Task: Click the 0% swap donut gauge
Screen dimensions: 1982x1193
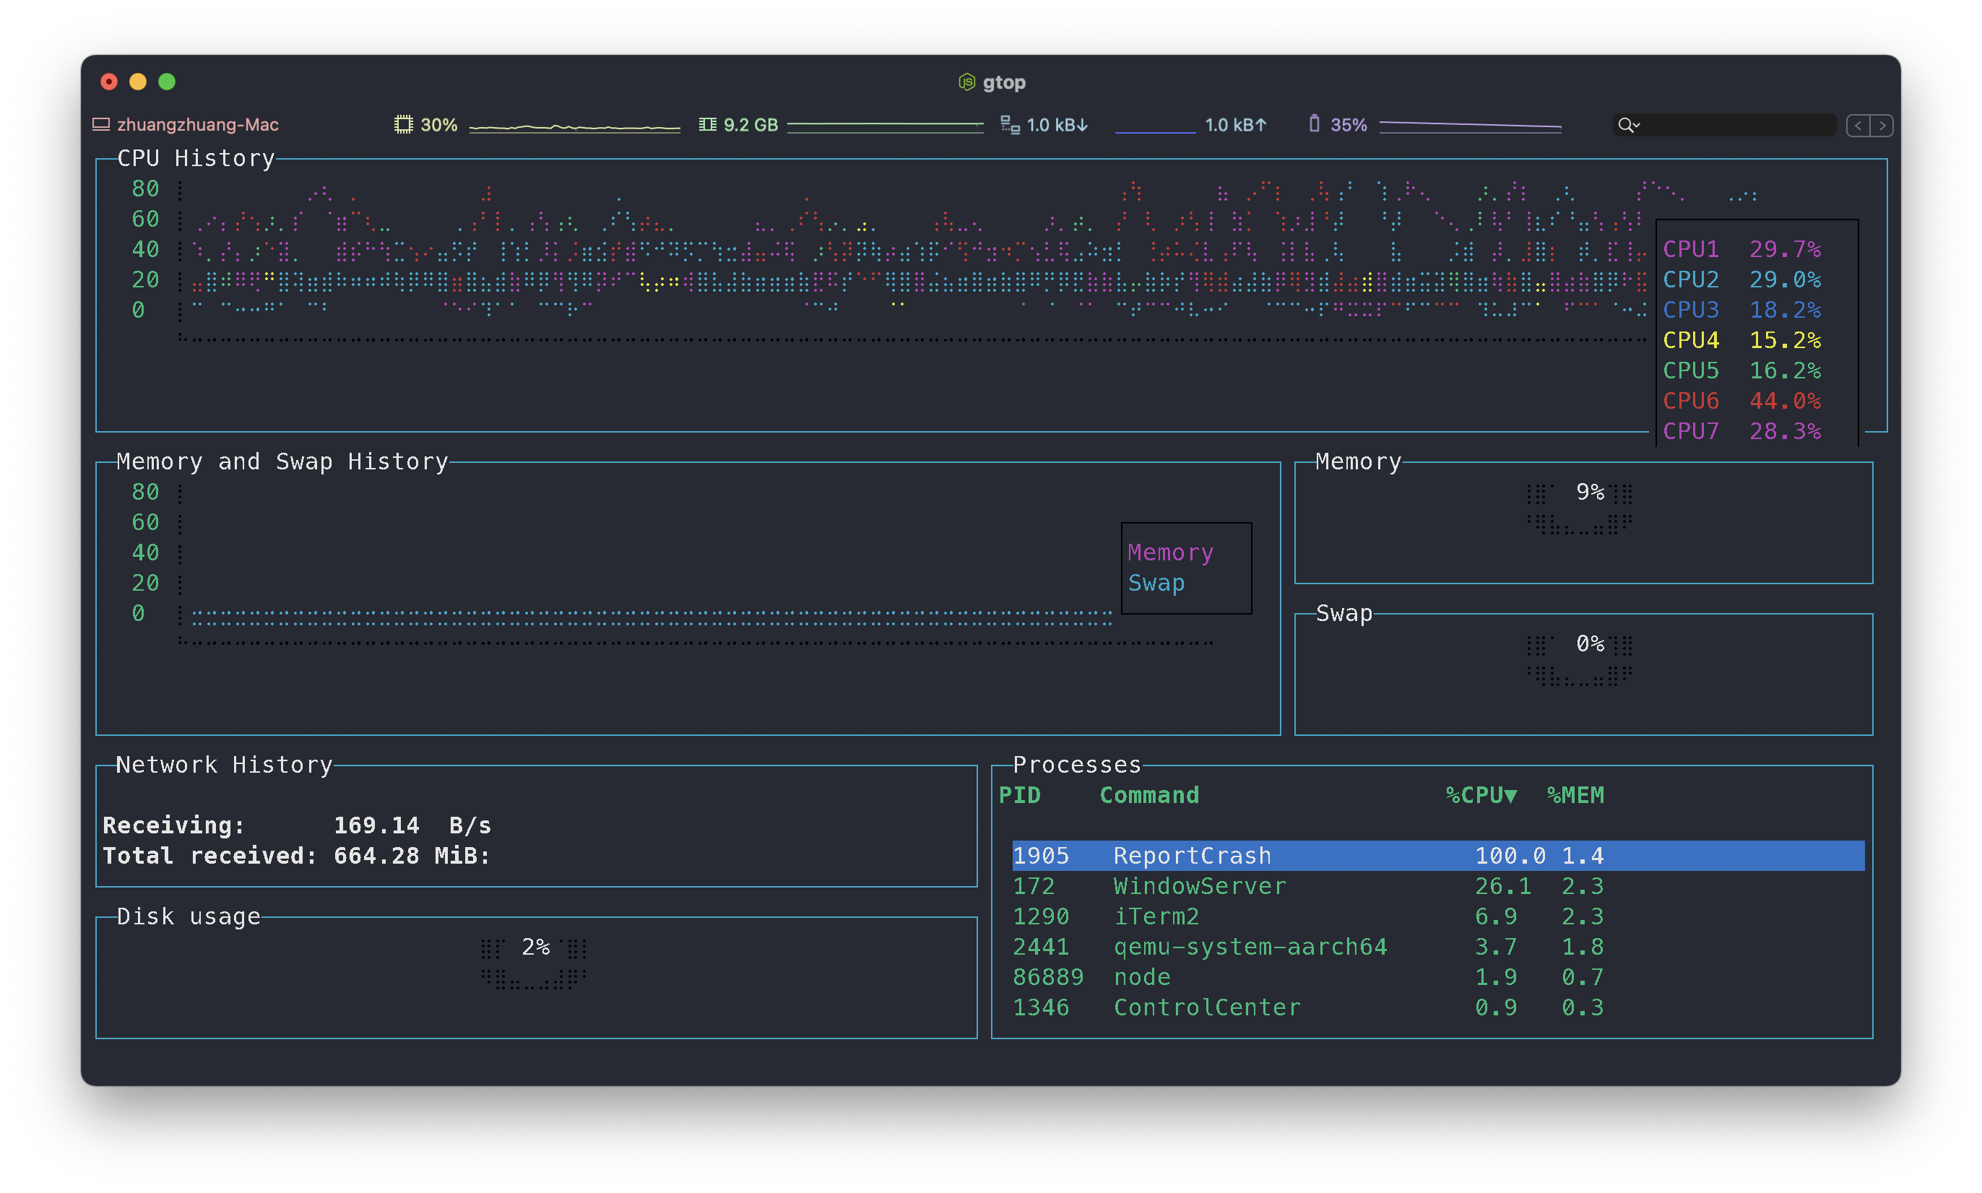Action: click(x=1579, y=659)
